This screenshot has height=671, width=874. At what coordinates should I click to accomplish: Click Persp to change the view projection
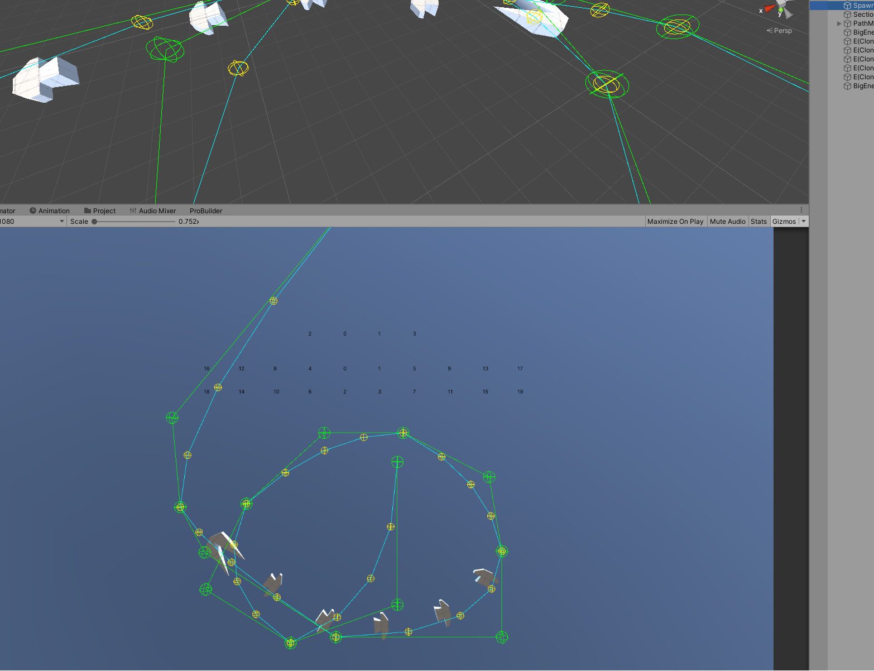tap(782, 31)
